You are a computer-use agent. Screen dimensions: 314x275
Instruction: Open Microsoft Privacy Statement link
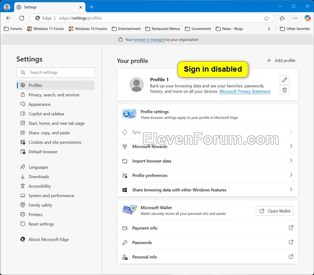click(x=245, y=91)
